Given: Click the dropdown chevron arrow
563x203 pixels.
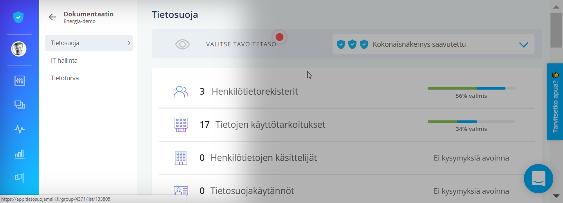Looking at the screenshot, I should tap(523, 44).
